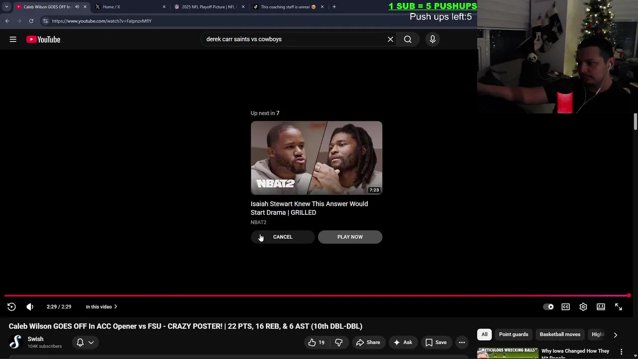The width and height of the screenshot is (638, 359).
Task: Go forward in browser history
Action: click(19, 21)
